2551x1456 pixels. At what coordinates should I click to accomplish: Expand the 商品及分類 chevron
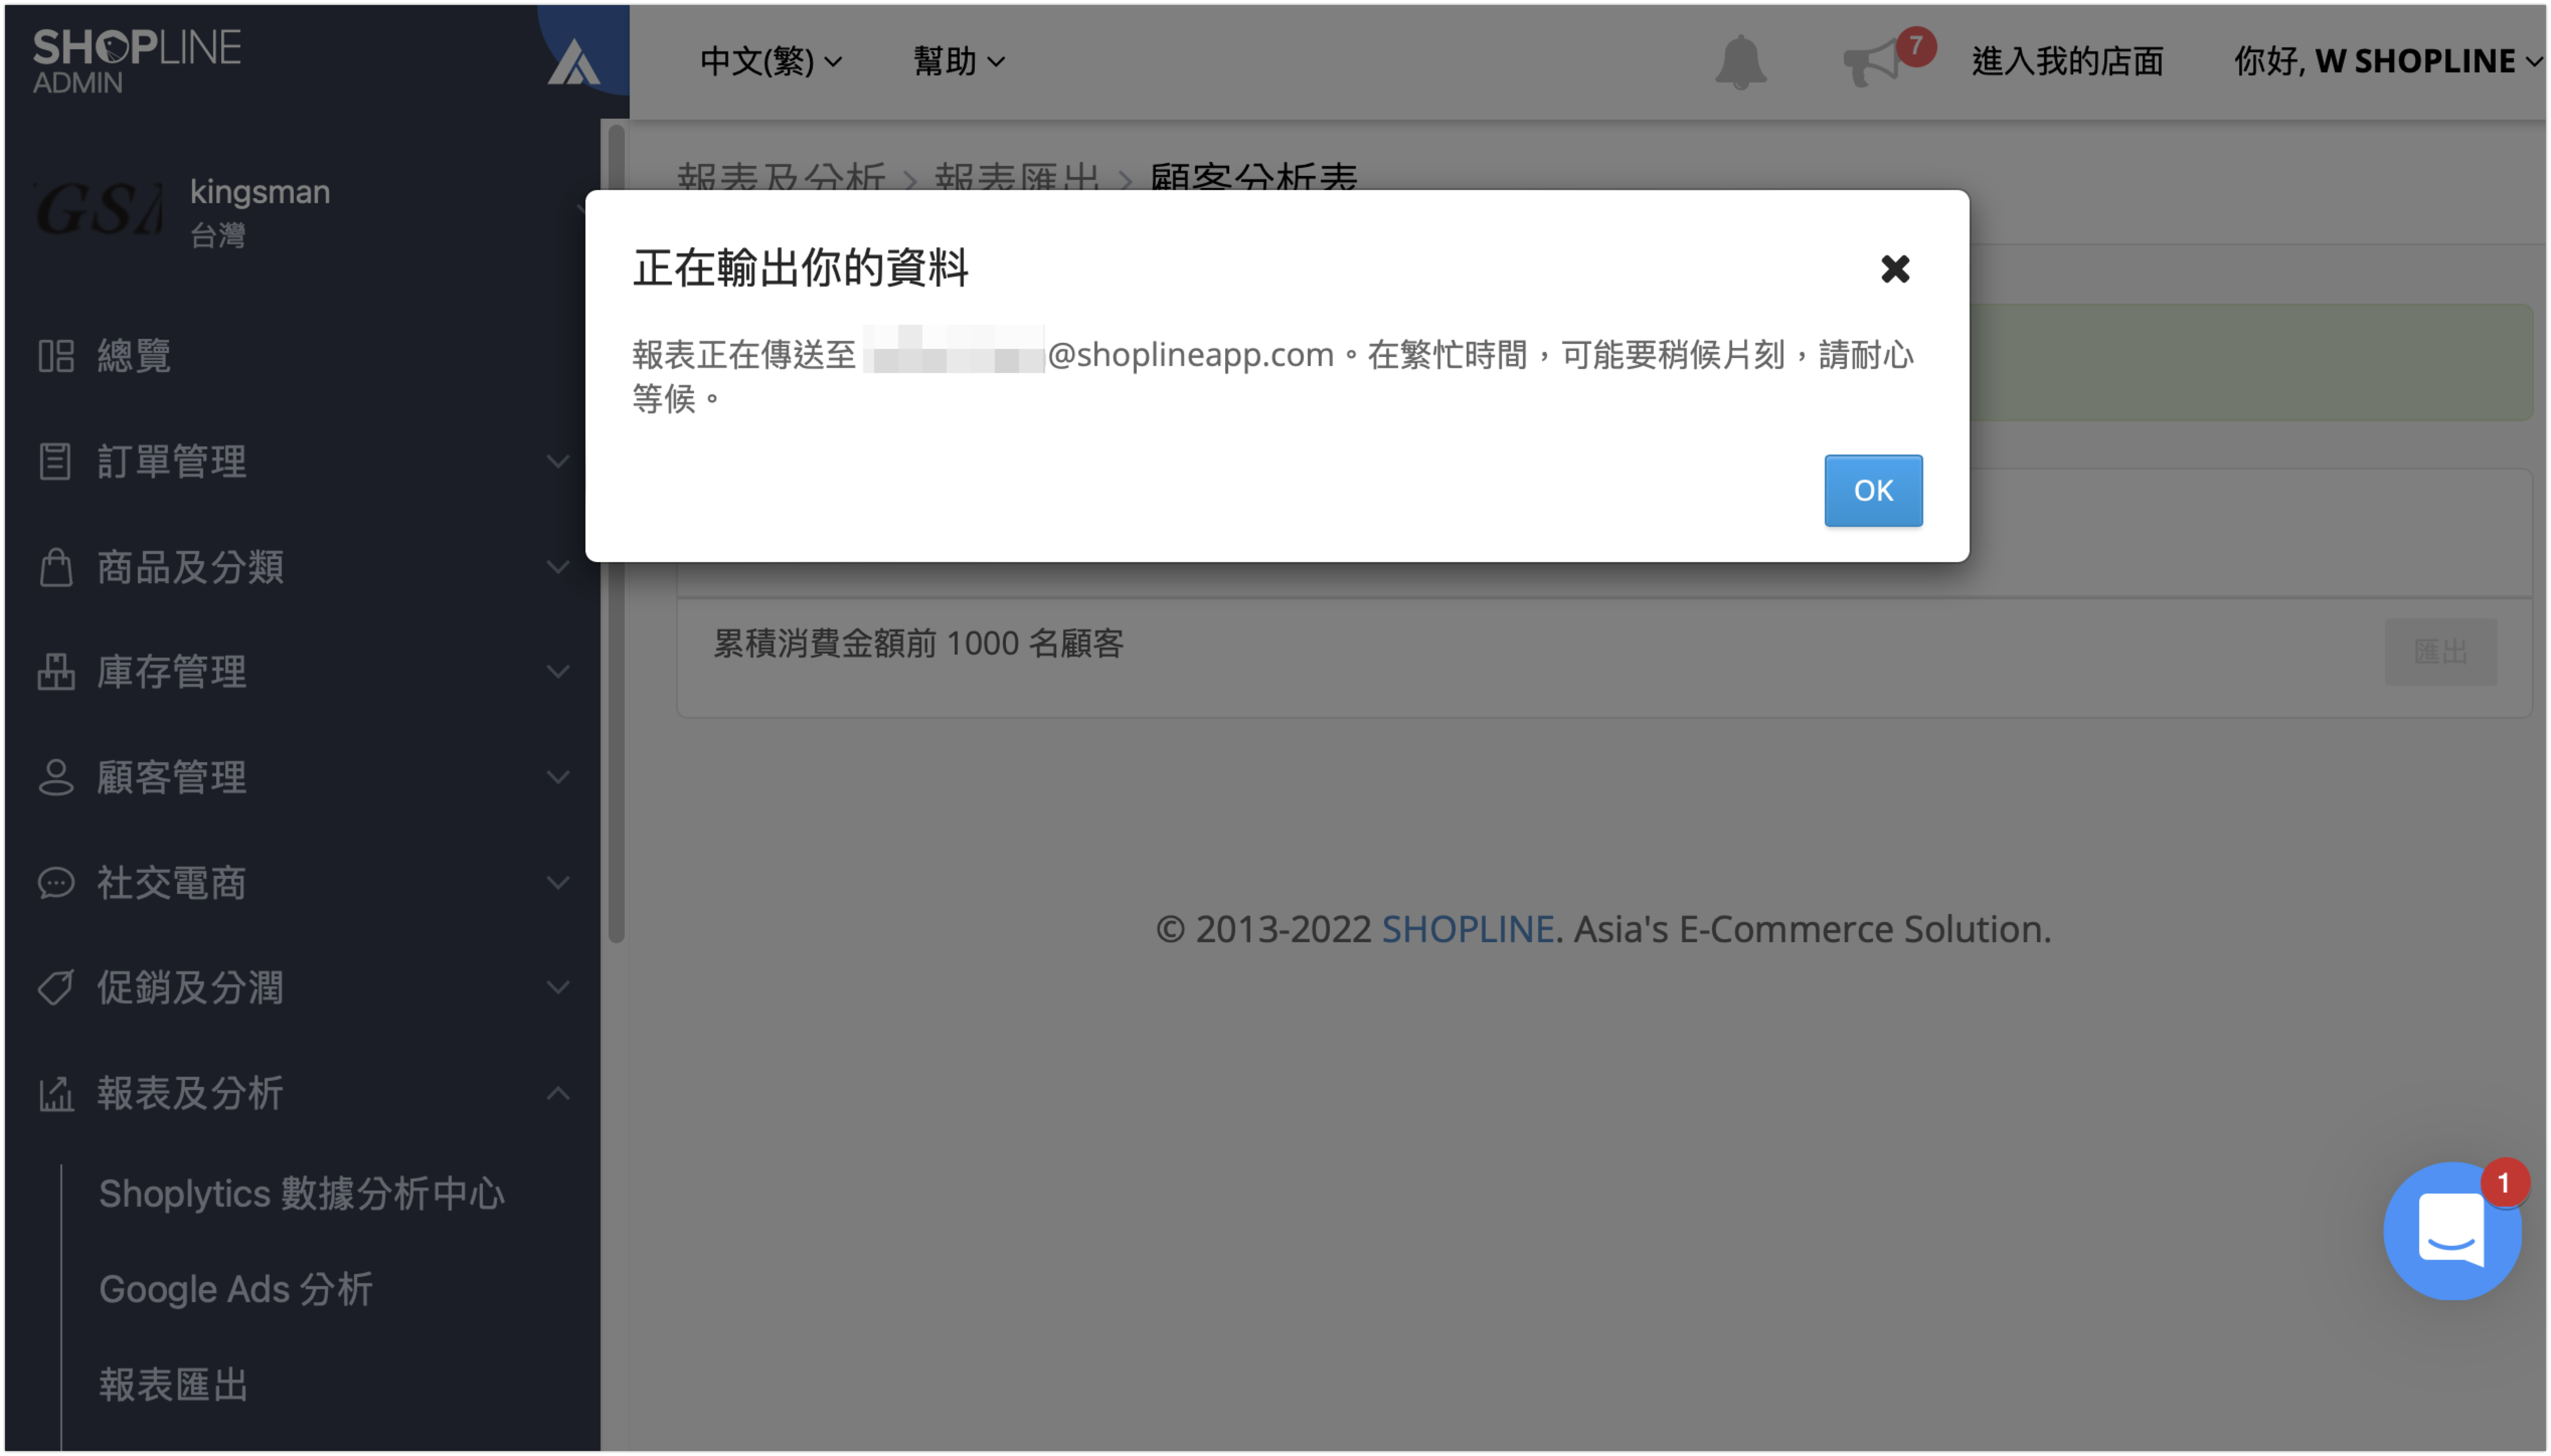(558, 567)
